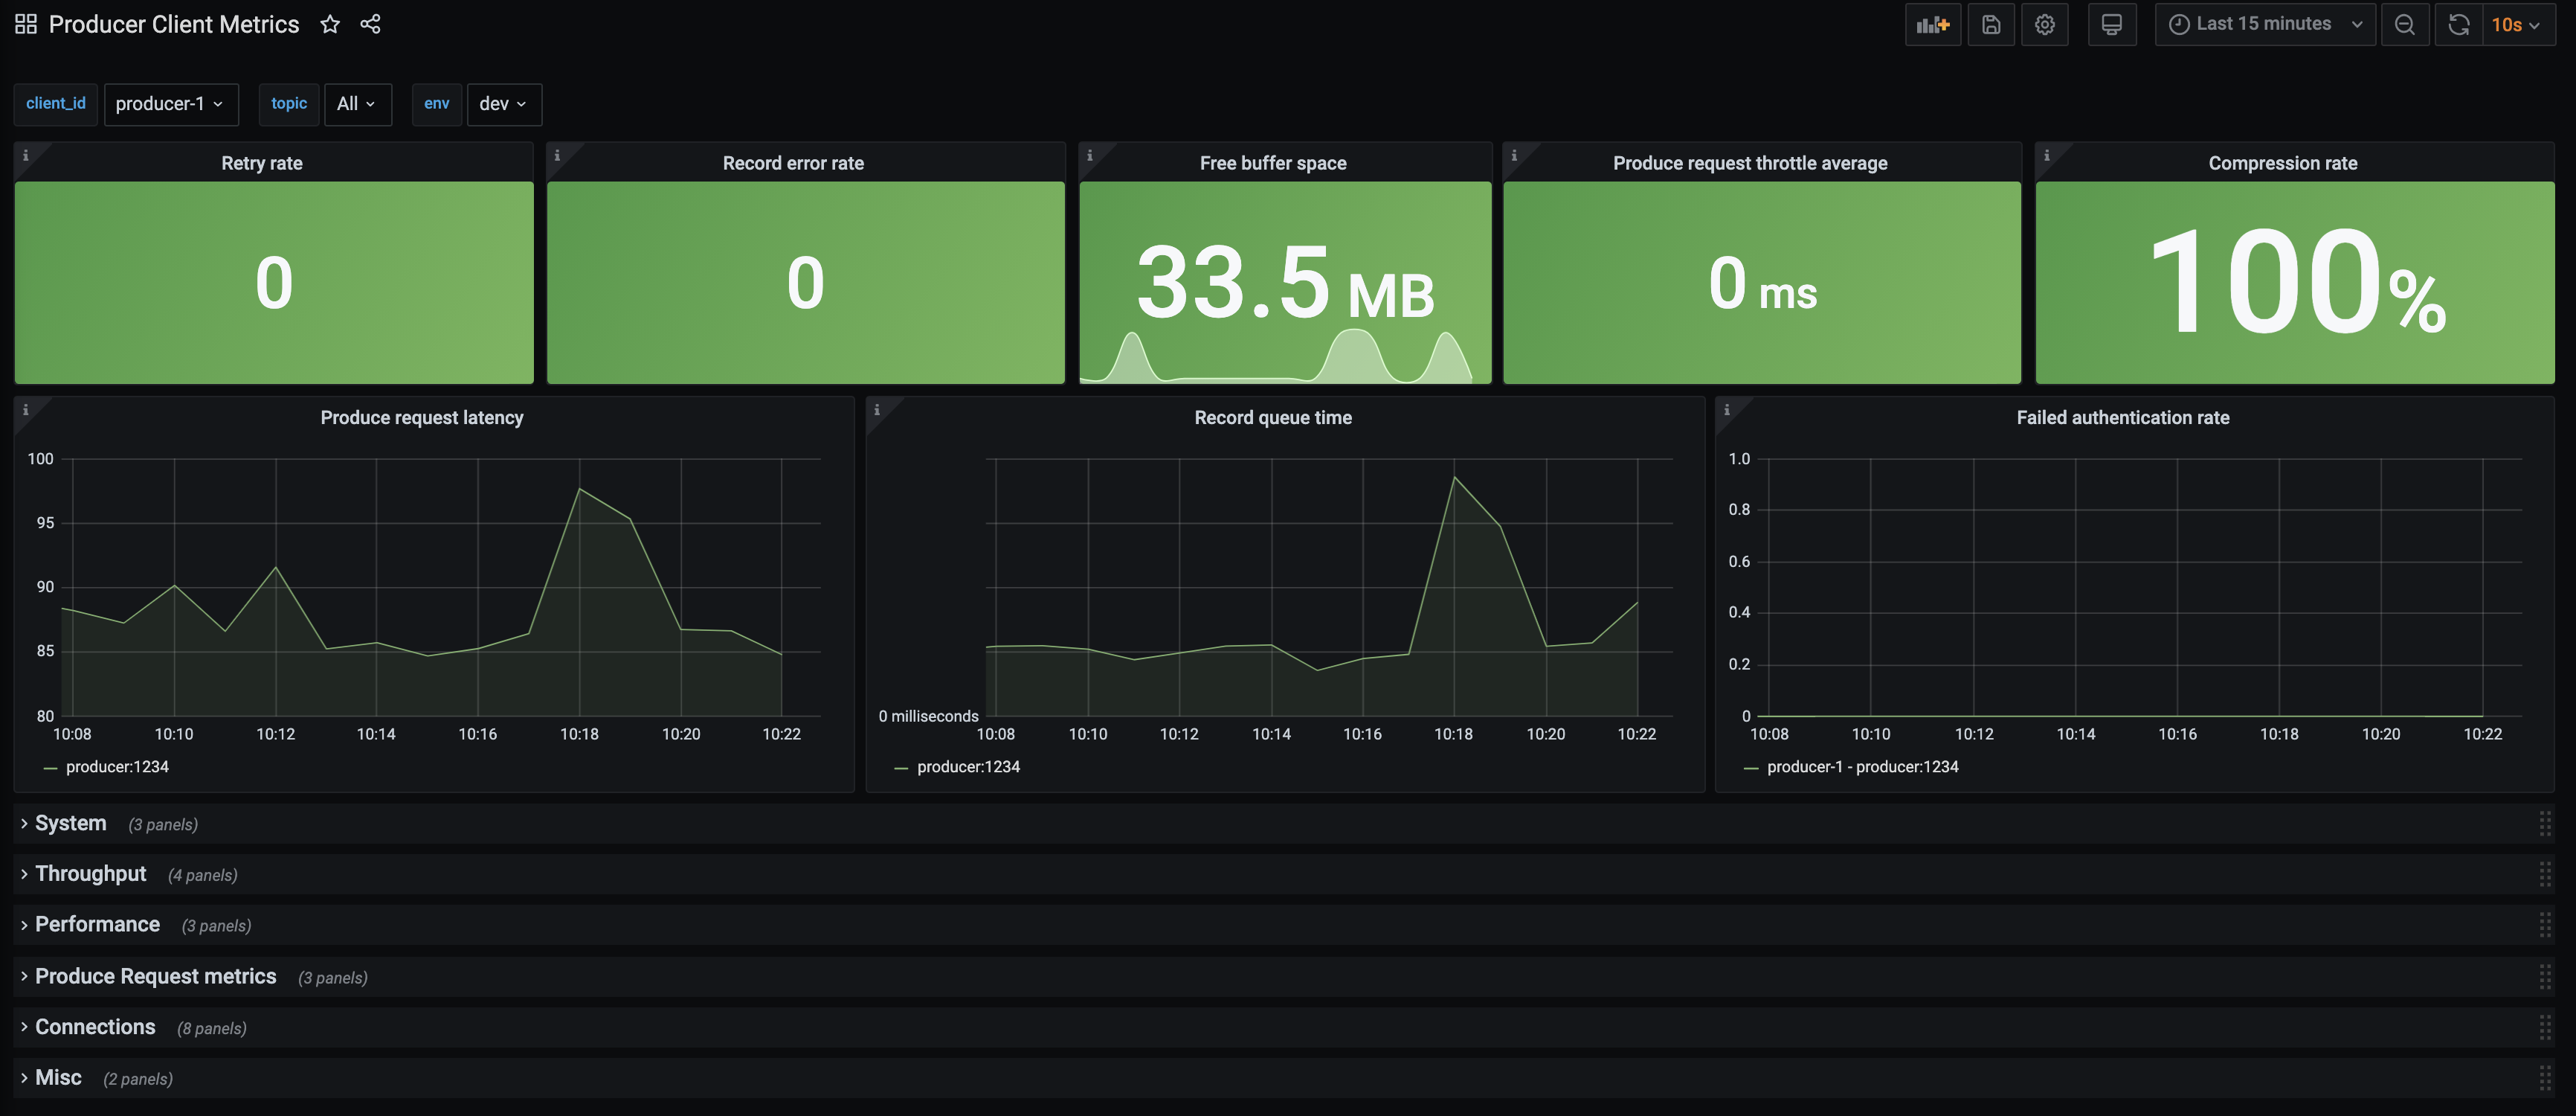Toggle producer-1 series in Failed authentication rate
Screen dimensions: 2576x1116
[1862, 766]
